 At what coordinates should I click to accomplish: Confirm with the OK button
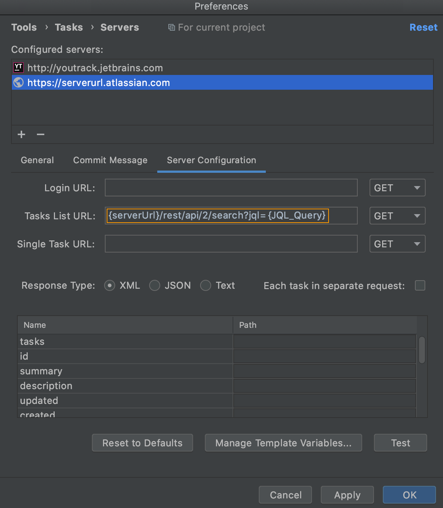[x=409, y=495]
